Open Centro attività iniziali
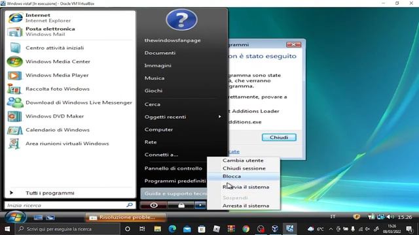Image resolution: width=419 pixels, height=235 pixels. tap(70, 48)
